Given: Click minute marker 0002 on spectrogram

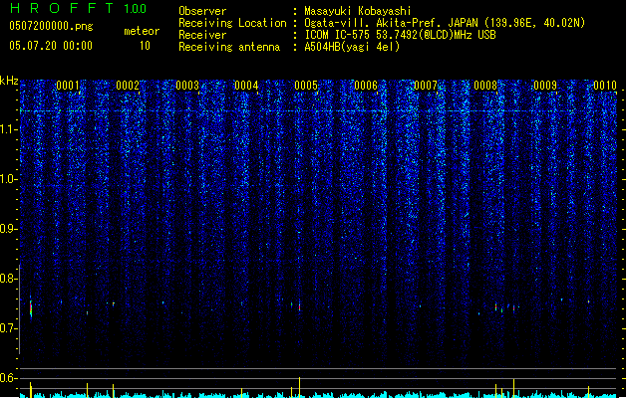Looking at the screenshot, I should coord(128,85).
